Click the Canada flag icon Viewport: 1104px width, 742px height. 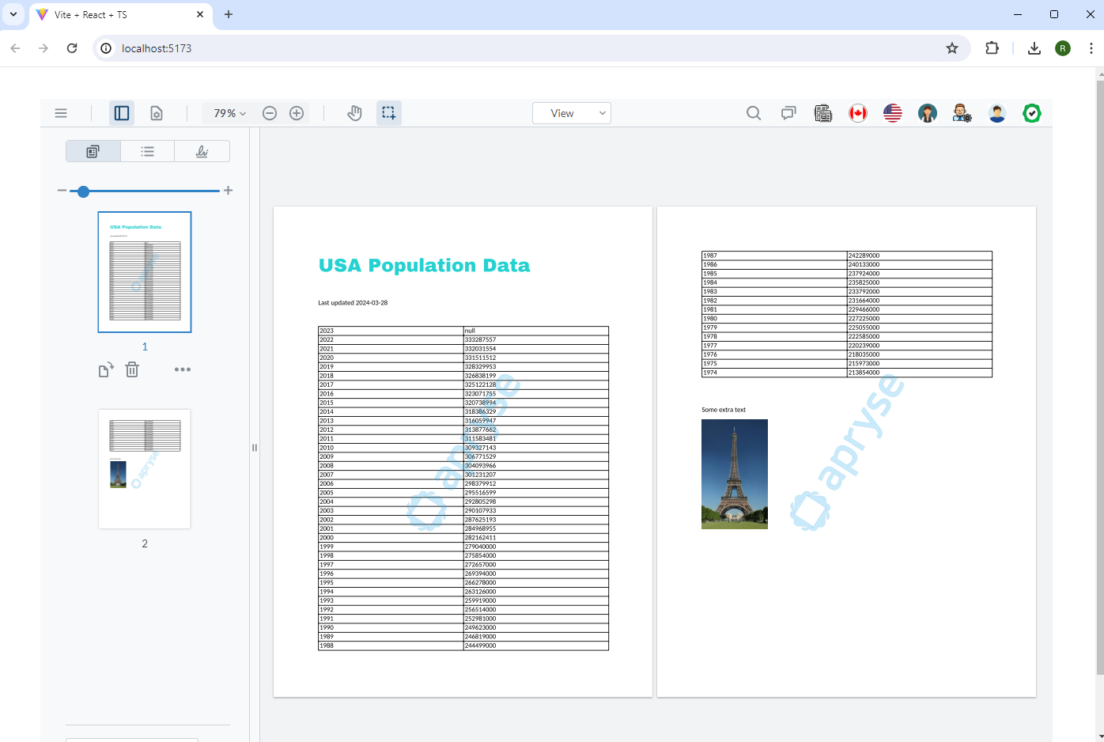coord(858,113)
